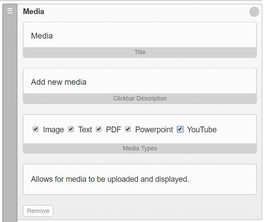Click the Image checkbox label text
Screen dimensions: 266x222
(54, 130)
